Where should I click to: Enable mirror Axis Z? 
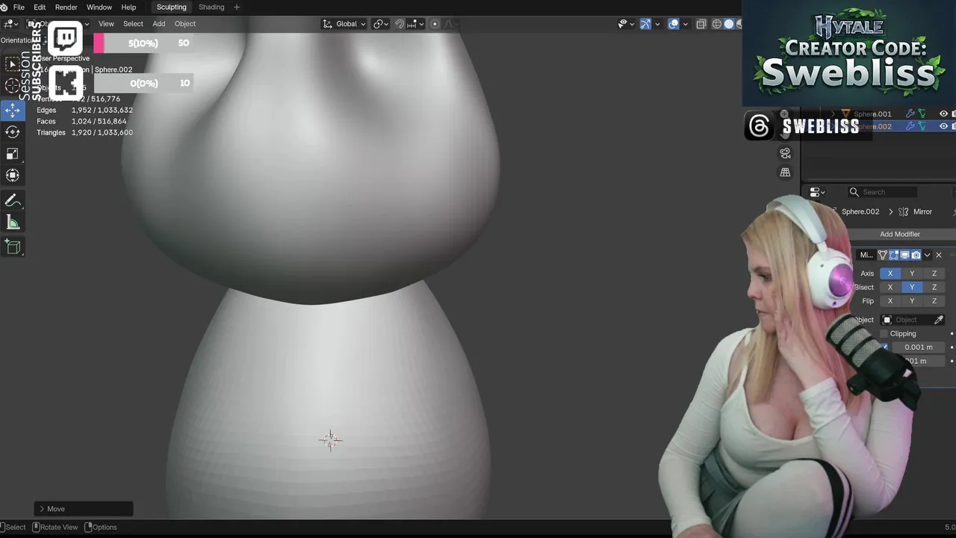click(934, 273)
